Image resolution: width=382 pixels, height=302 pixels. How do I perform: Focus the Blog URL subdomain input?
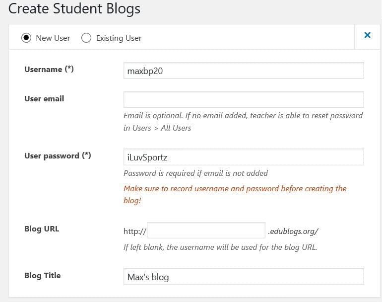206,230
